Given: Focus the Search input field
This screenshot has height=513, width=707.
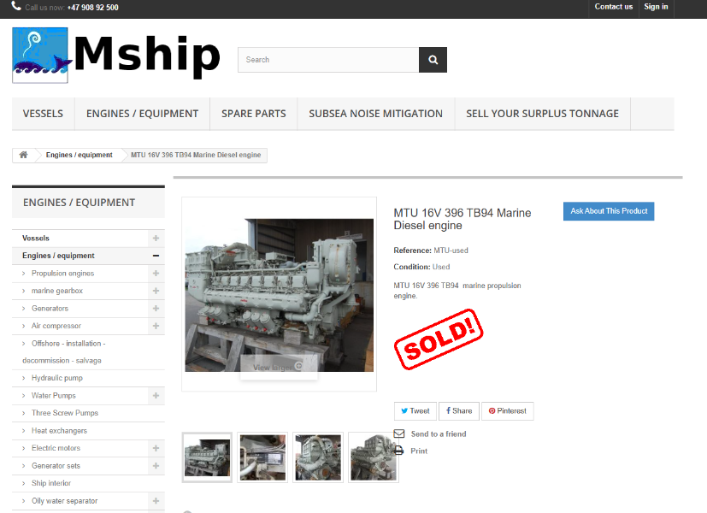Looking at the screenshot, I should pos(328,60).
